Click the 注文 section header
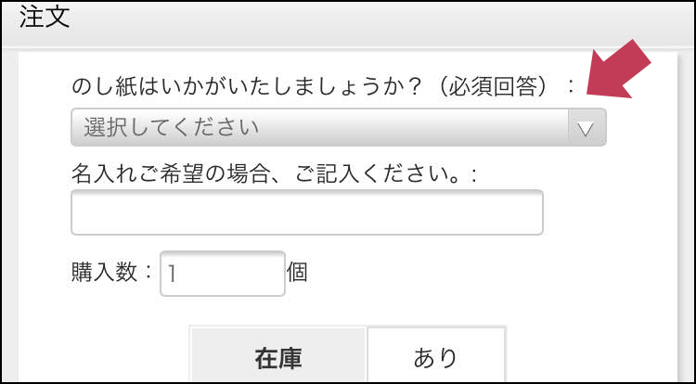 pos(39,20)
